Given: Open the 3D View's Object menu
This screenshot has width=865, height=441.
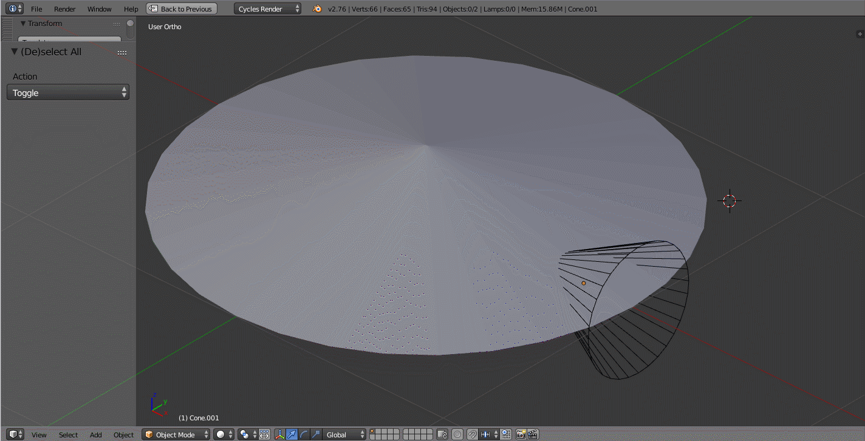Looking at the screenshot, I should [123, 434].
